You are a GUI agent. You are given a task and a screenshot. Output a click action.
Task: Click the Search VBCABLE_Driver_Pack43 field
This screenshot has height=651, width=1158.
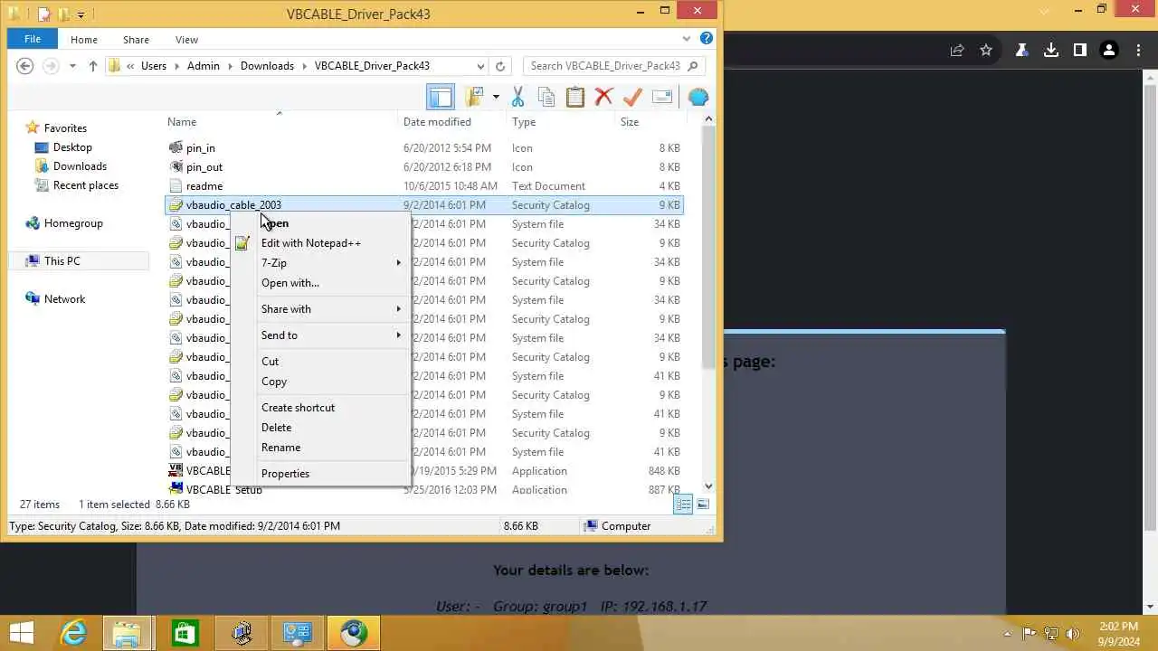click(x=614, y=66)
